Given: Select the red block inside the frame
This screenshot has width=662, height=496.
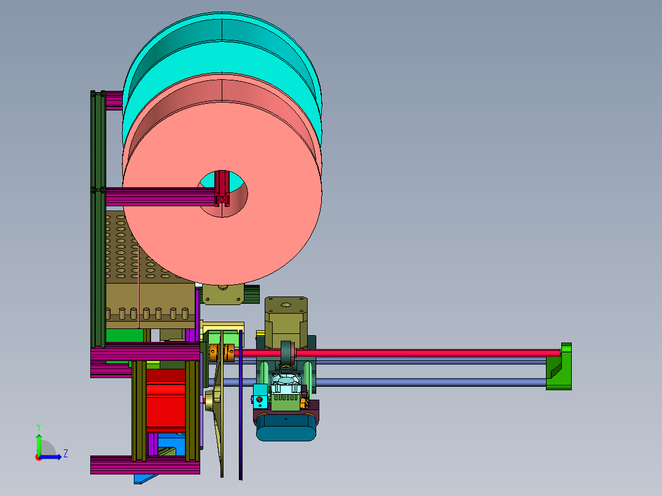Looking at the screenshot, I should point(166,400).
